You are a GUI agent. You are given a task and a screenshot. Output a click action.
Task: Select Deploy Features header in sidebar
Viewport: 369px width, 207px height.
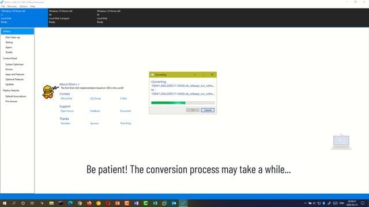[x=11, y=91]
